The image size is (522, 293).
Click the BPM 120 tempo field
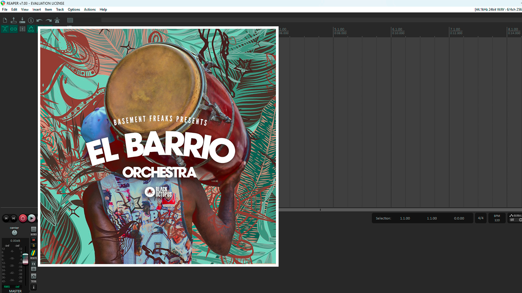[x=497, y=218]
